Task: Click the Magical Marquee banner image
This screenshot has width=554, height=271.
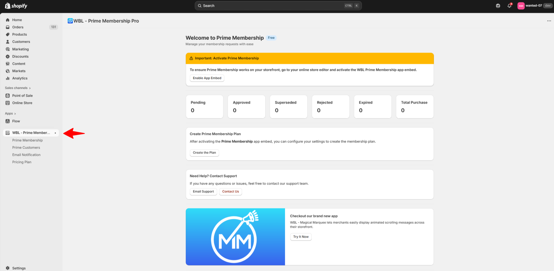Action: [235, 237]
